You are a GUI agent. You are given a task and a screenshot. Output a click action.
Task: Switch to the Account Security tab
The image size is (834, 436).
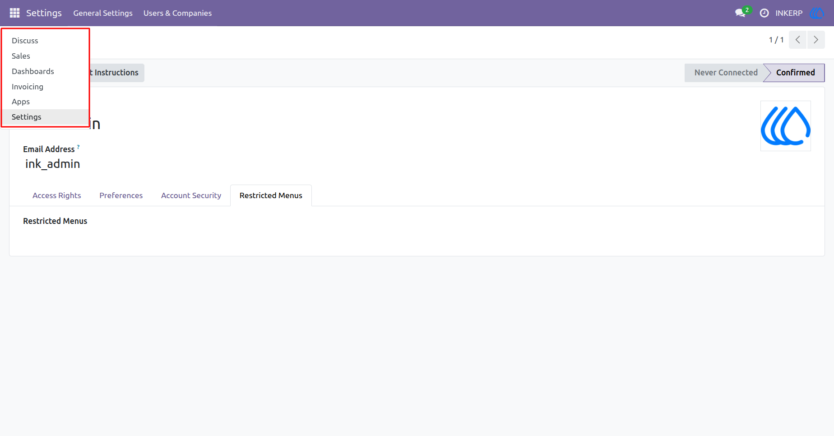click(x=191, y=195)
